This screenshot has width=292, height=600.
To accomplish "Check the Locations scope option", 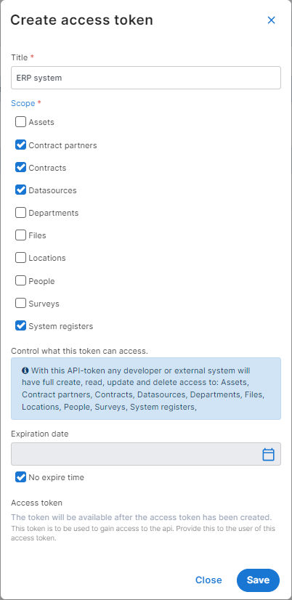I will click(x=20, y=258).
